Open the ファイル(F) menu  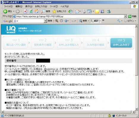8,7
